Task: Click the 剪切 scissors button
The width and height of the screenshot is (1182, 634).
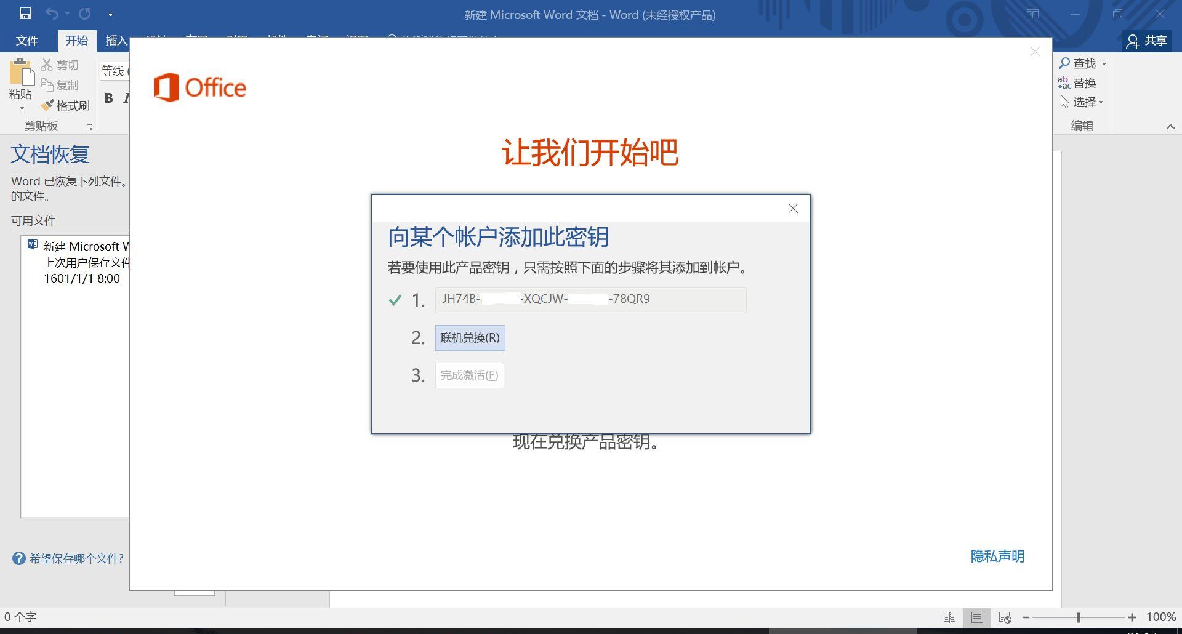Action: coord(60,65)
